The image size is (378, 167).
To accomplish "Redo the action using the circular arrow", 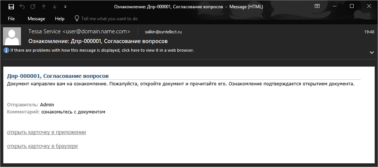I will click(x=33, y=7).
